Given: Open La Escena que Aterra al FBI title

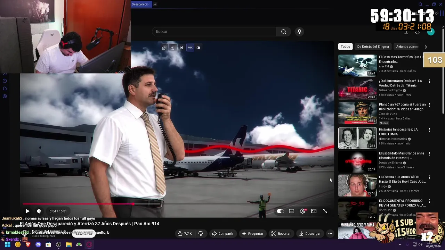Looking at the screenshot, I should 402,179.
